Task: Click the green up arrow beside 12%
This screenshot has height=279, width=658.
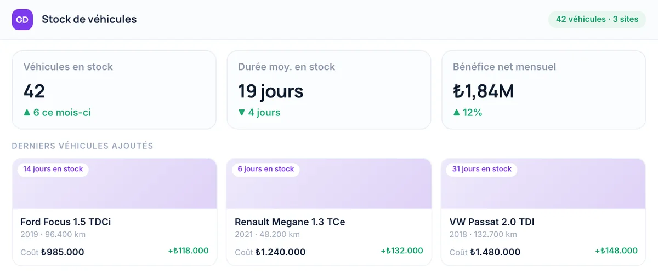Action: 457,113
